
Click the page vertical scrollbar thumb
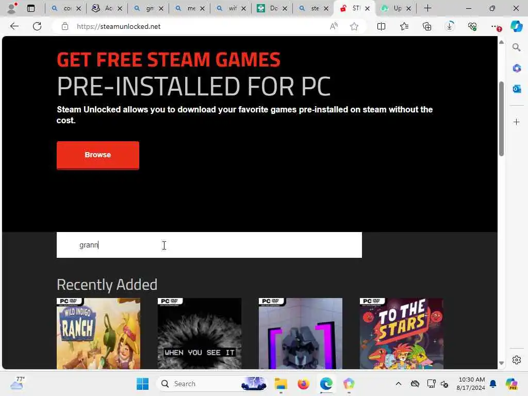coord(501,119)
